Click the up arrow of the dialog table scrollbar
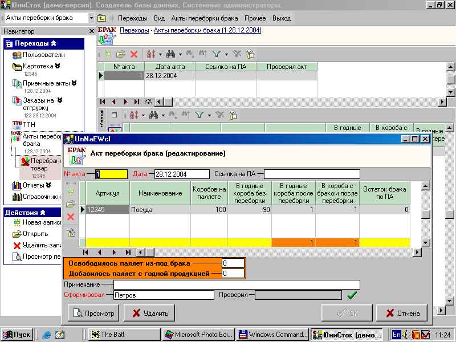The image size is (456, 342). point(425,186)
